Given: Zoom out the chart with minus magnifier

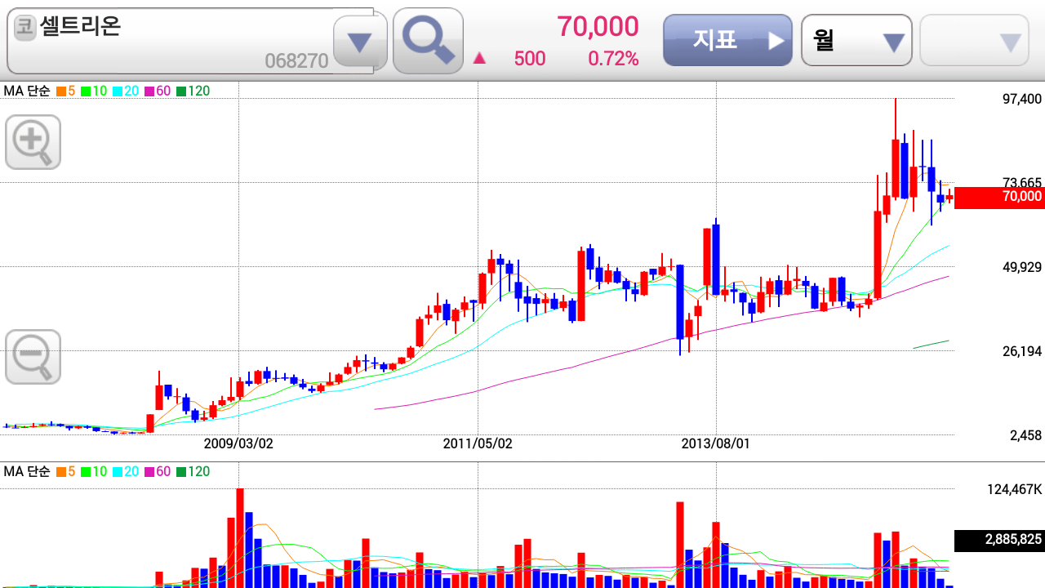Looking at the screenshot, I should (x=33, y=357).
